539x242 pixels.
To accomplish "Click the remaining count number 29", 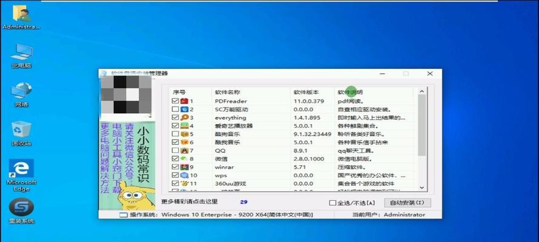I will [x=244, y=202].
